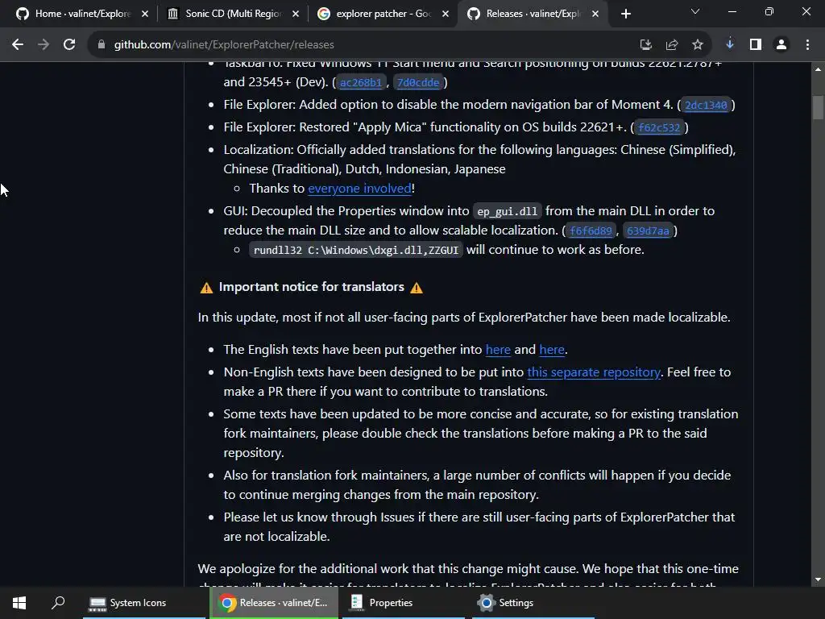Switch to Chrome Releases taskbar item
Image resolution: width=825 pixels, height=619 pixels.
pos(274,603)
